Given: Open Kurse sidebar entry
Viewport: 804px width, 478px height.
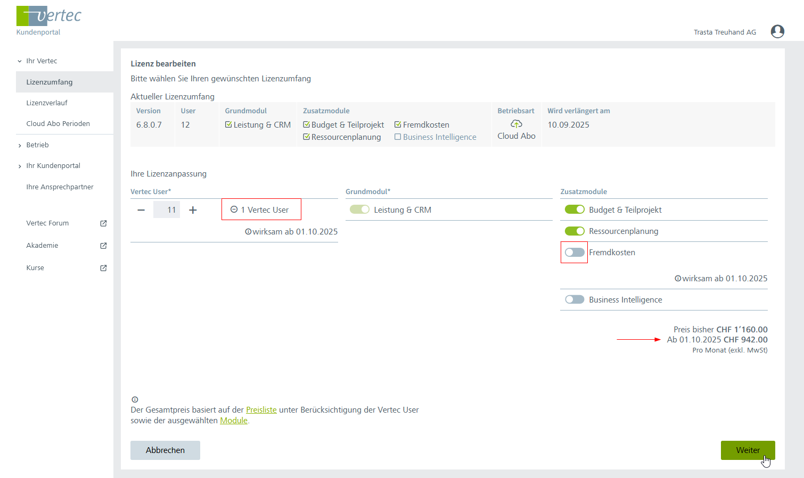Looking at the screenshot, I should (35, 268).
